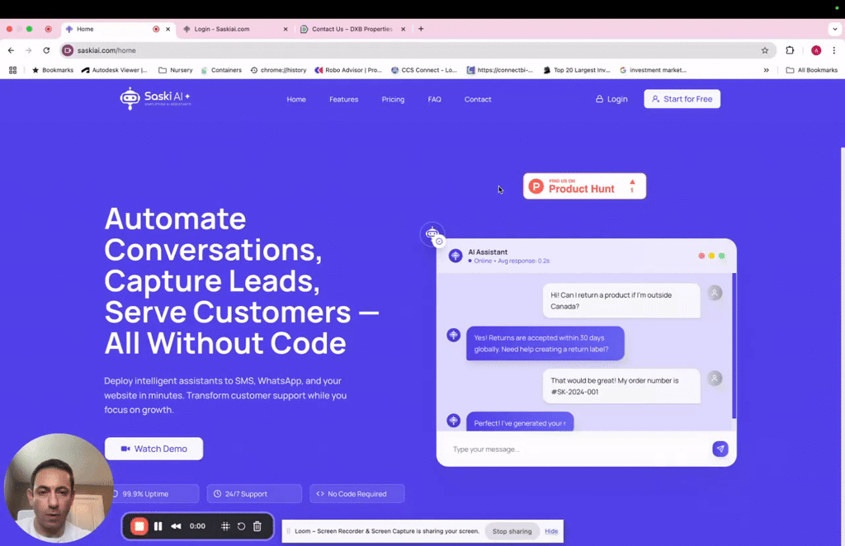Delete the Loom recording with trash icon
Viewport: 845px width, 546px height.
(257, 526)
